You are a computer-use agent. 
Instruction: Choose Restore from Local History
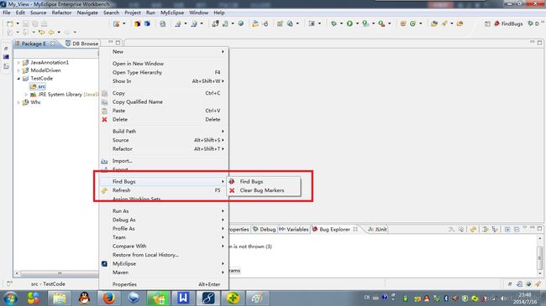point(164,255)
